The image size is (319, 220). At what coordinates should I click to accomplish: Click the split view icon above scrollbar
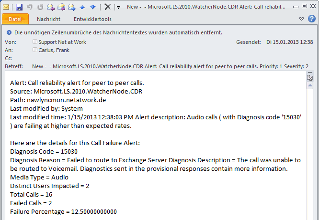310,78
